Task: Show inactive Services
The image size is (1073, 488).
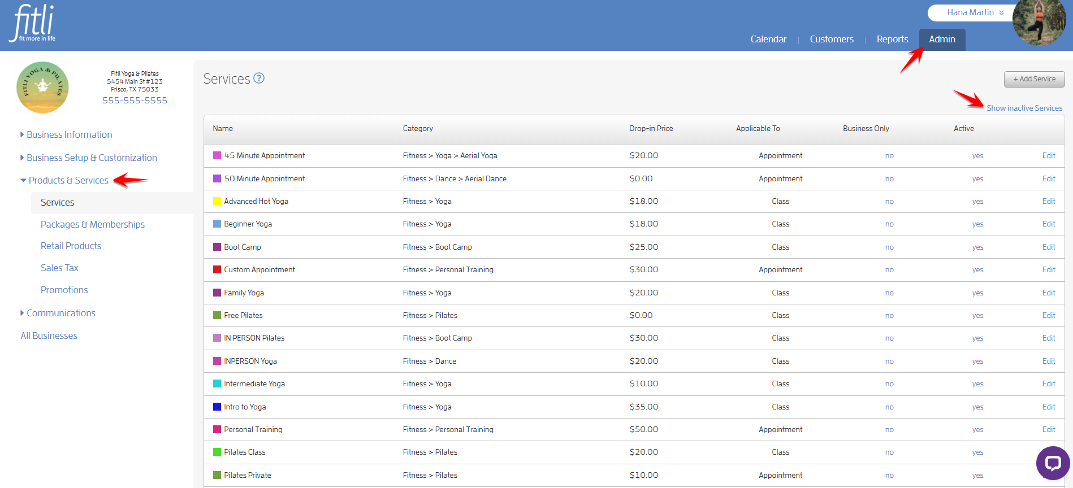Action: tap(1024, 108)
